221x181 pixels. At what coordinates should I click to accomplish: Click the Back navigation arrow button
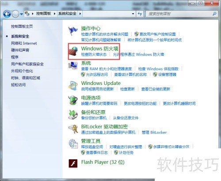[x=7, y=14]
